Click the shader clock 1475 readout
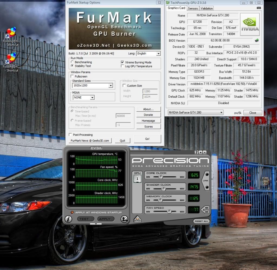The height and width of the screenshot is (270, 277). [x=194, y=187]
